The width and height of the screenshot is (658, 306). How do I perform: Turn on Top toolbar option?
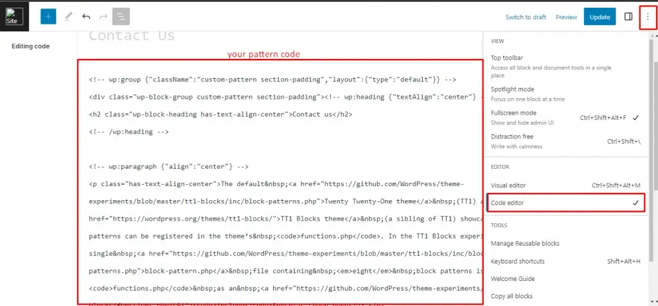(x=565, y=66)
